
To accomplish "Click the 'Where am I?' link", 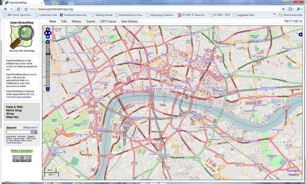I will click(x=30, y=127).
